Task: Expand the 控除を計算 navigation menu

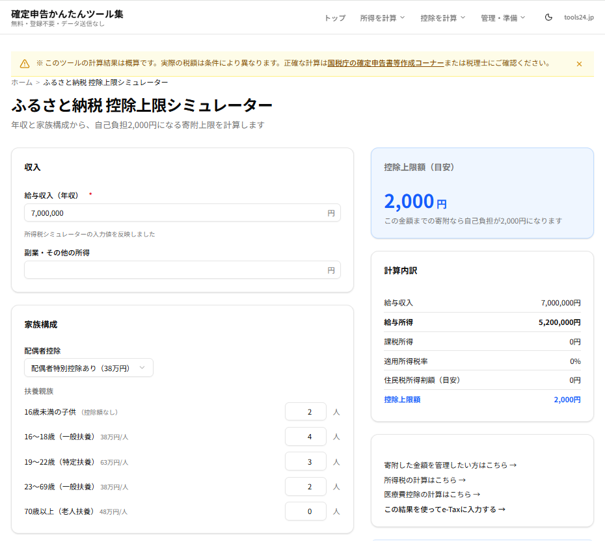Action: 443,18
